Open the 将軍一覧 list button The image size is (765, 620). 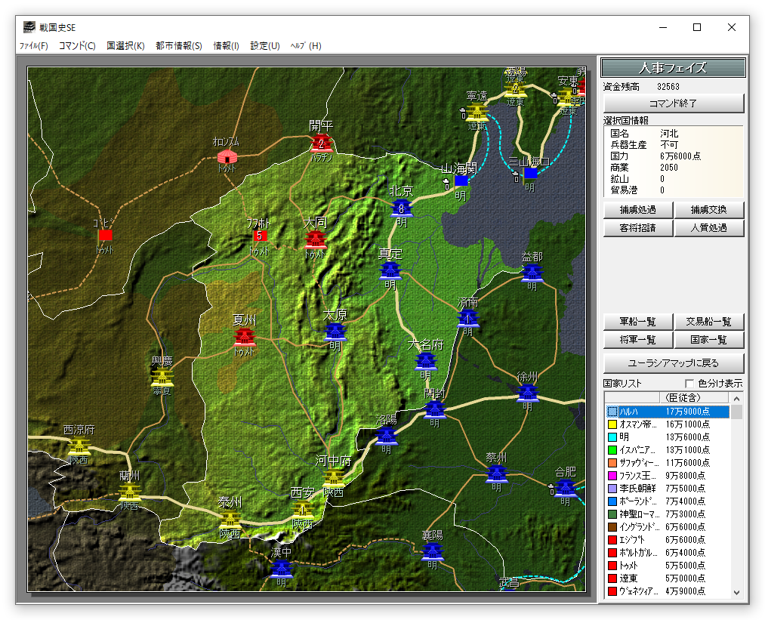coord(637,341)
